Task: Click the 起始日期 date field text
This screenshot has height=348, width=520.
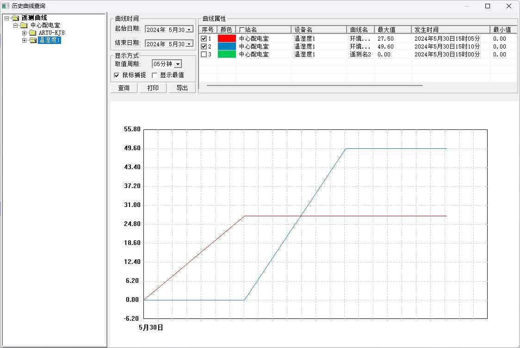Action: [x=166, y=30]
